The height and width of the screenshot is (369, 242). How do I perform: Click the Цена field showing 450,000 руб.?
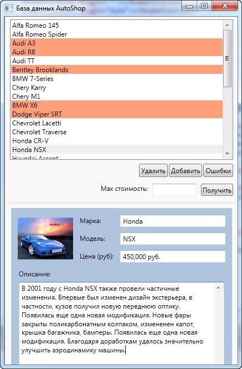(x=173, y=257)
